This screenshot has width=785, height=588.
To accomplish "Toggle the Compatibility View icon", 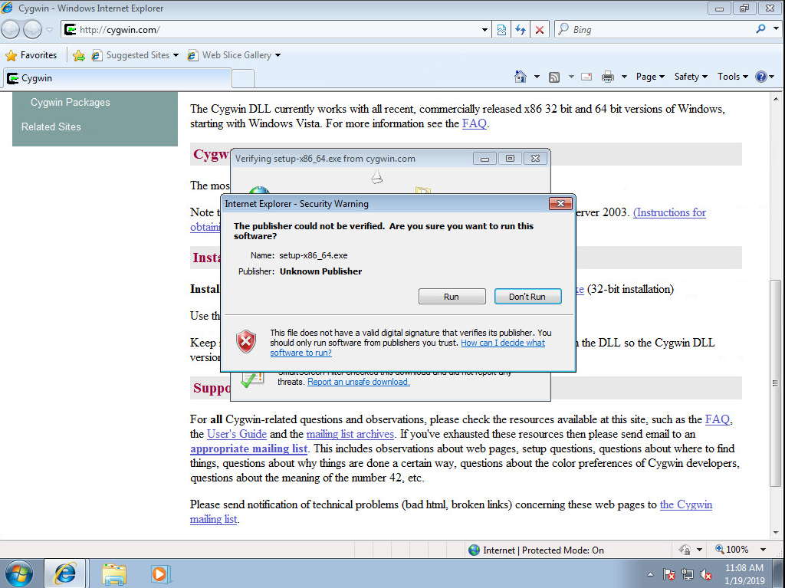I will tap(501, 30).
